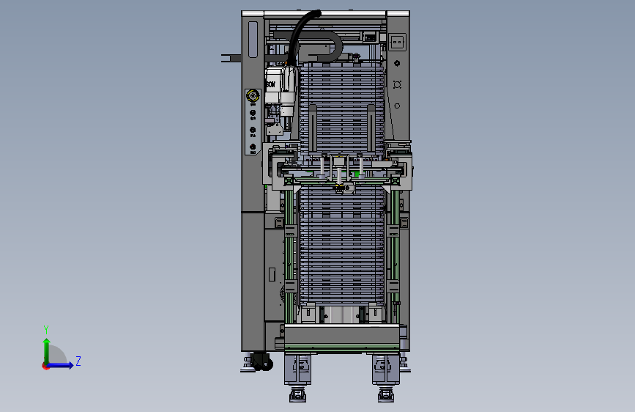This screenshot has width=635, height=412.
Task: Select the black caster wheel under the machine
Action: (261, 361)
